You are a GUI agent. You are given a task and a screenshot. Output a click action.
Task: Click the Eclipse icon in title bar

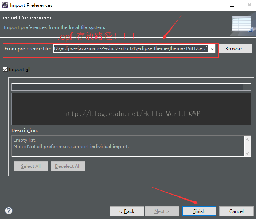click(x=5, y=5)
